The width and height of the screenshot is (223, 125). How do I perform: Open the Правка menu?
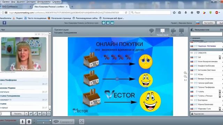(6, 2)
